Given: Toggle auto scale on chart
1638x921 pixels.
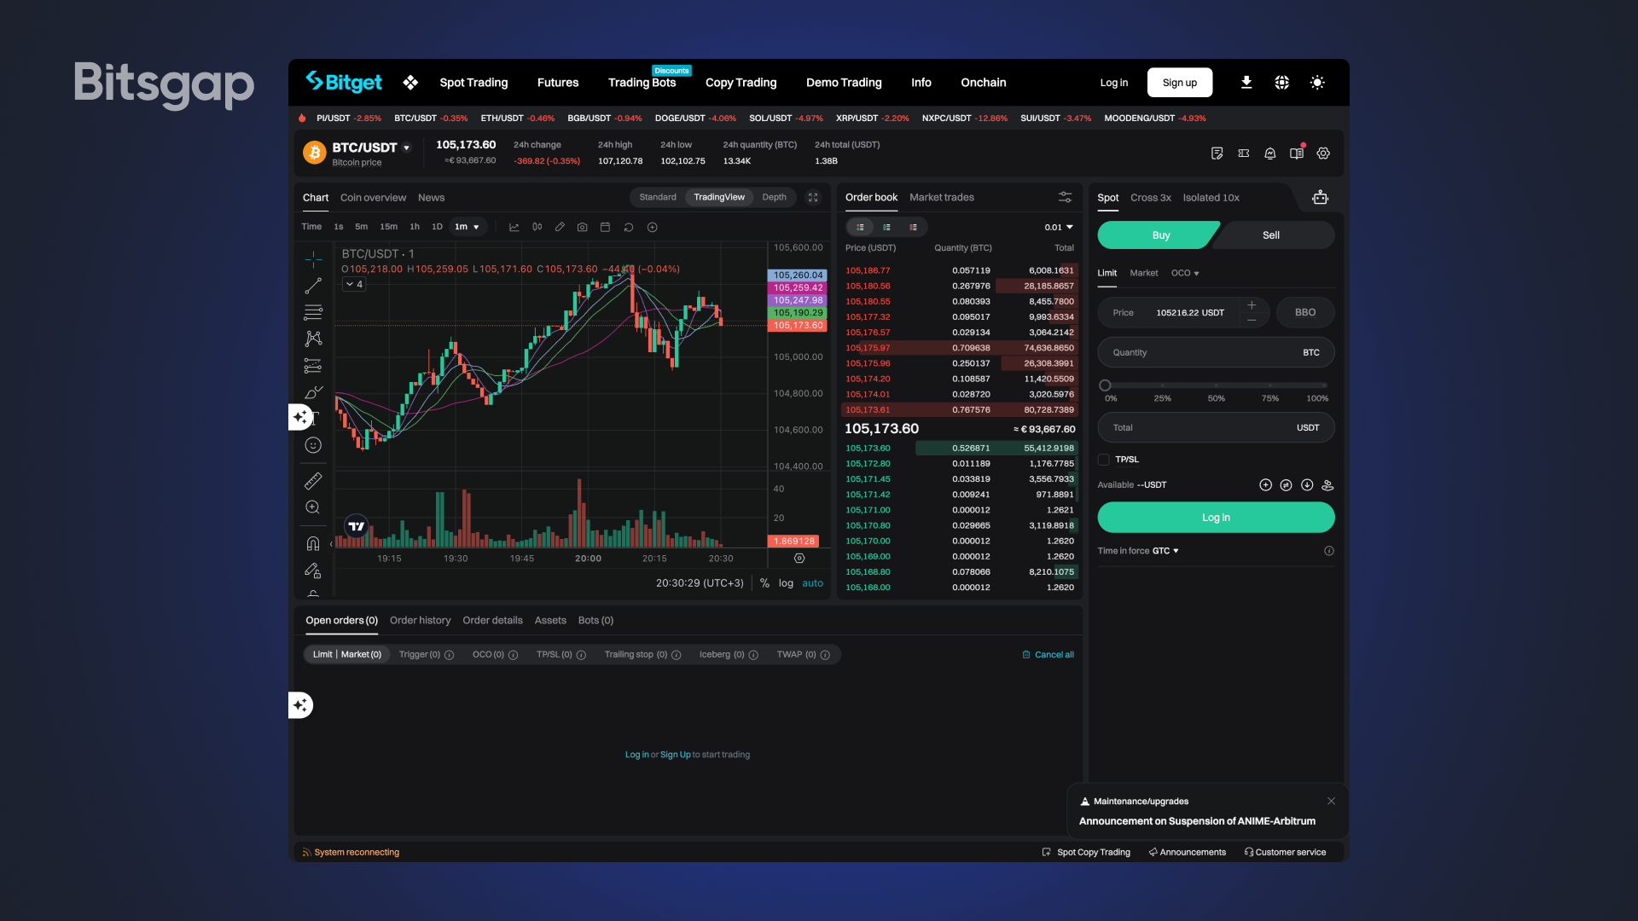Looking at the screenshot, I should (813, 583).
